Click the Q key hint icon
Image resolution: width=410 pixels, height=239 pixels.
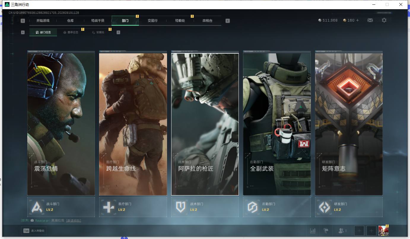(23, 21)
